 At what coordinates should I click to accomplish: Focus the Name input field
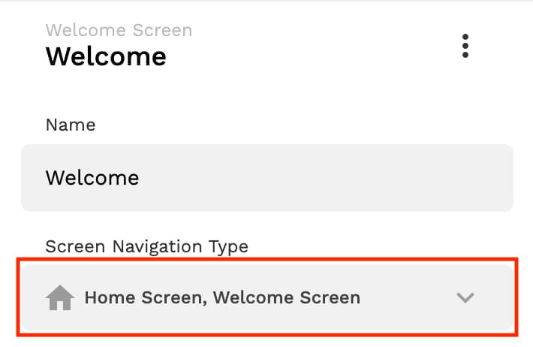[x=267, y=177]
